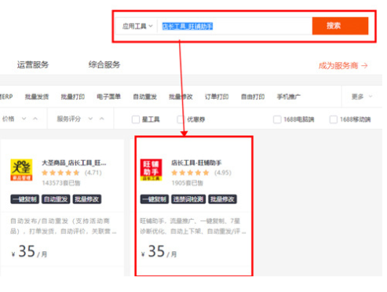Enable the 1688移动端 checkbox

point(333,119)
